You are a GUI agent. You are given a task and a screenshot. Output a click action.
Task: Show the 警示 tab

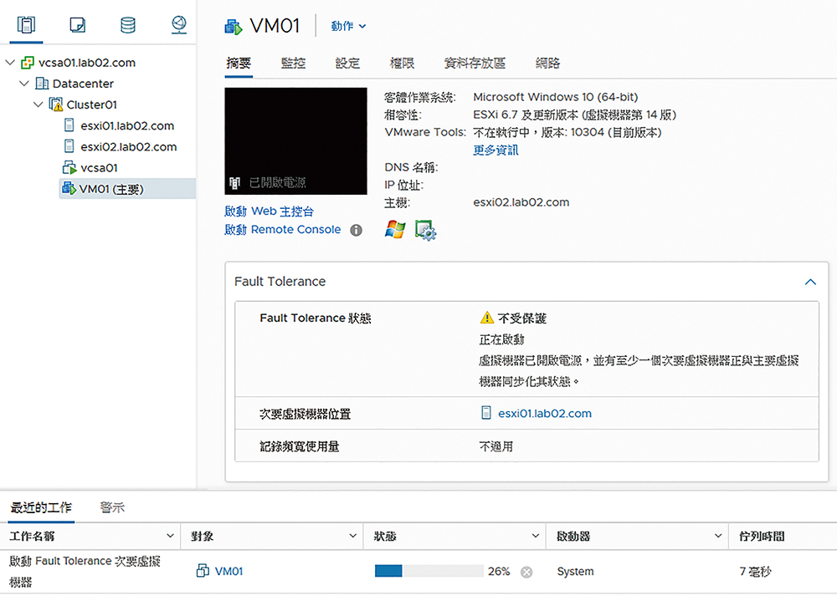coord(112,507)
